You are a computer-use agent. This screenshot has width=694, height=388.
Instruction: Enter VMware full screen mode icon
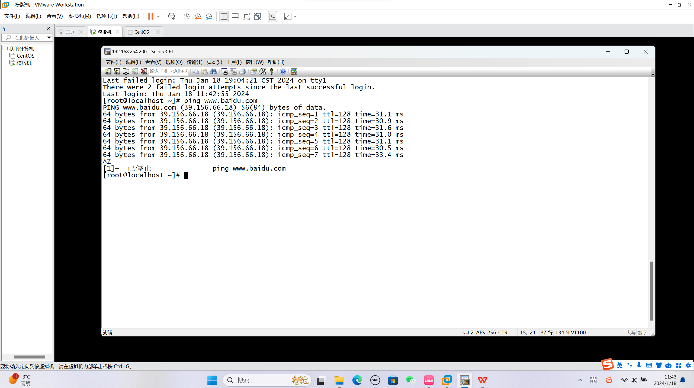tap(246, 16)
